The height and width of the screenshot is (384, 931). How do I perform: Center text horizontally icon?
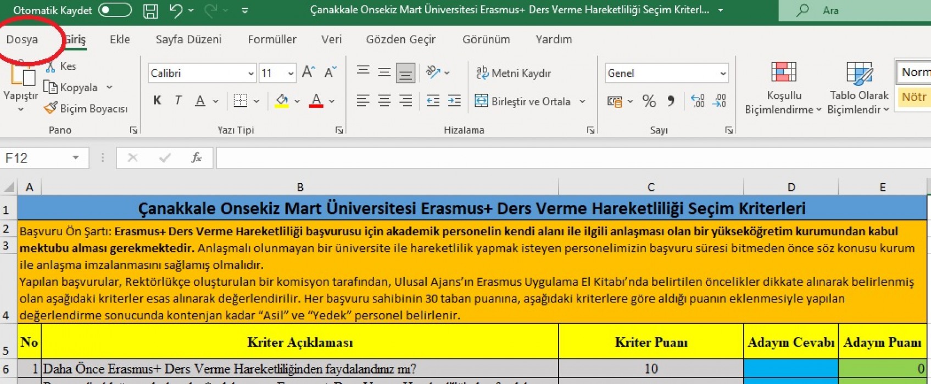[x=384, y=100]
